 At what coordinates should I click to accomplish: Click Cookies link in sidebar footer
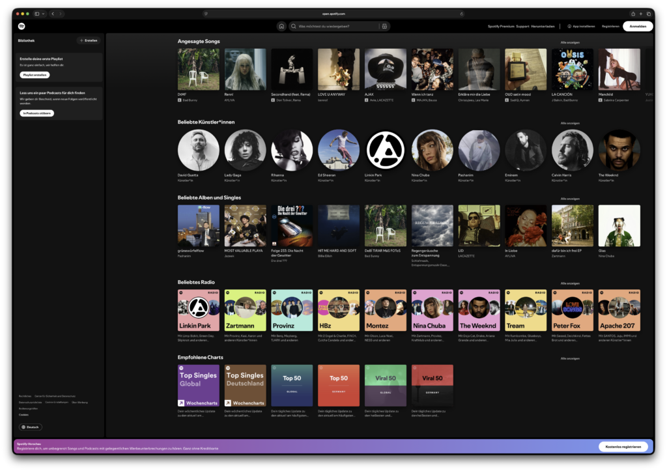23,415
